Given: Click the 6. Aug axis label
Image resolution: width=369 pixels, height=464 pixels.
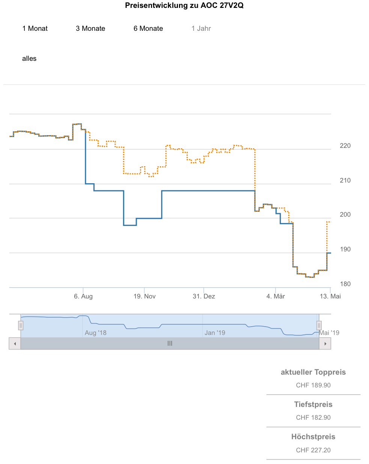Looking at the screenshot, I should (x=83, y=296).
